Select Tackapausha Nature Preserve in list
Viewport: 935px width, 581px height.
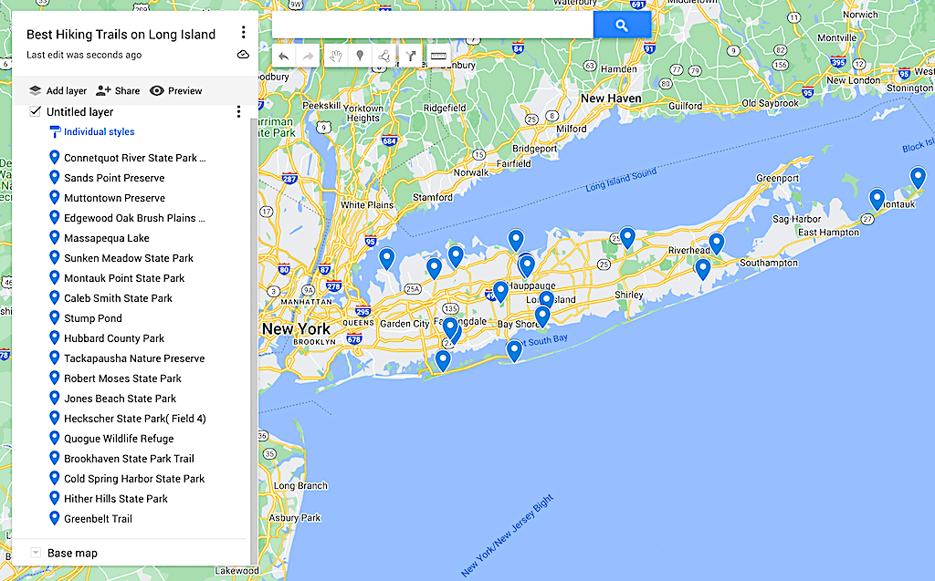click(x=134, y=358)
